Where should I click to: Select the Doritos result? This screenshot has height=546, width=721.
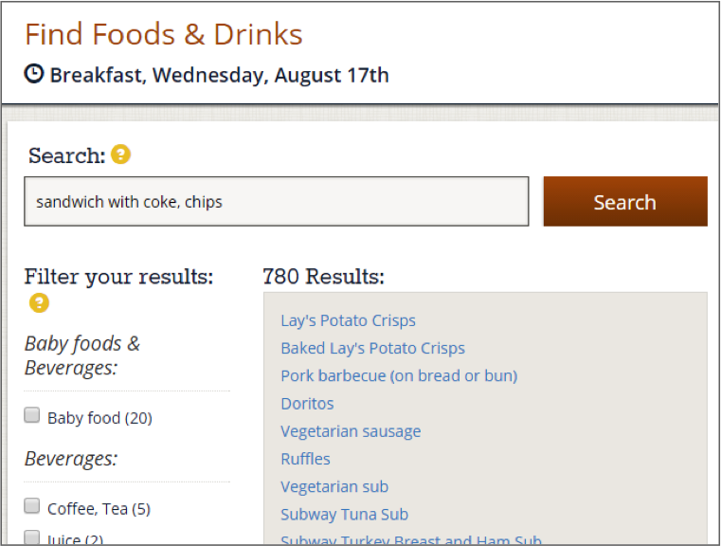[x=307, y=403]
